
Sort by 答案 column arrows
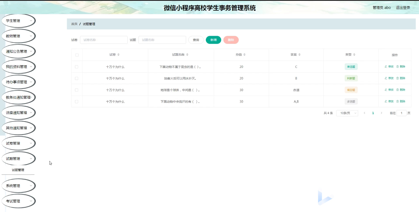(299, 55)
